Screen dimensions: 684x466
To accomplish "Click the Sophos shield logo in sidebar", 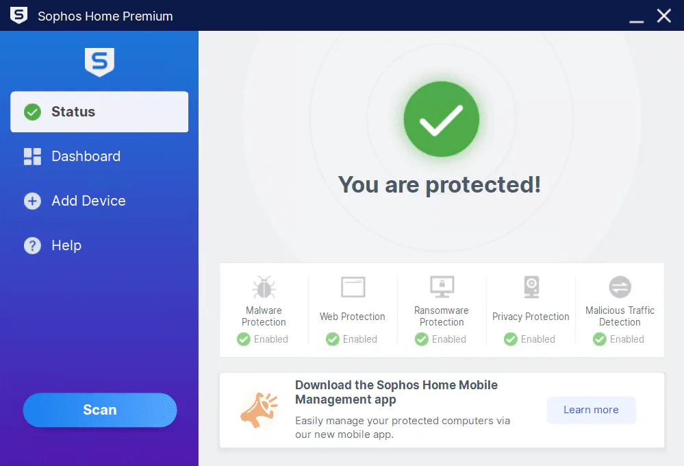I will [99, 62].
